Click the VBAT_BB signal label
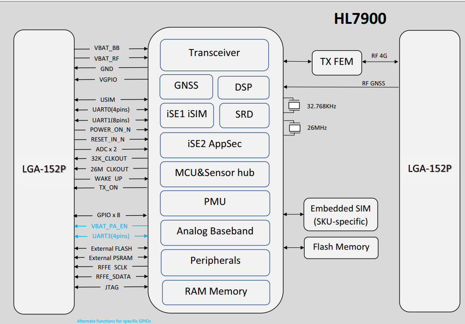 tap(107, 48)
